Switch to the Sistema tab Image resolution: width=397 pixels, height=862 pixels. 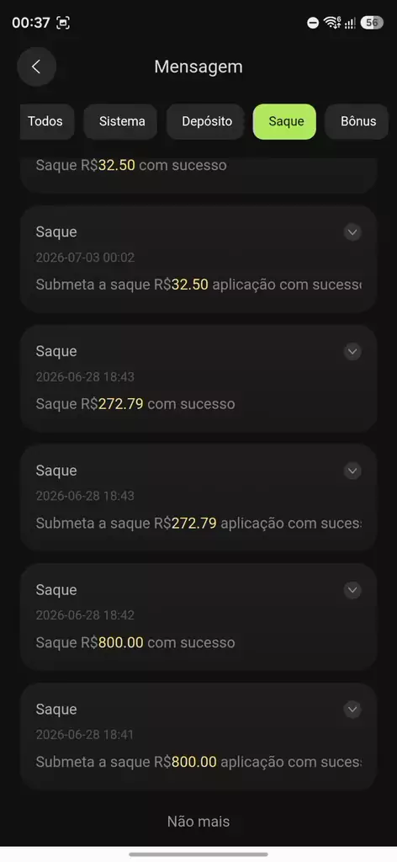(x=122, y=121)
